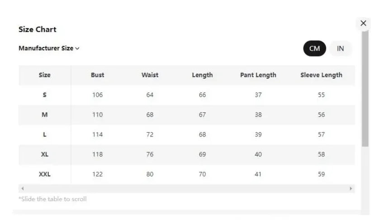Click the Bust column header

tap(97, 75)
